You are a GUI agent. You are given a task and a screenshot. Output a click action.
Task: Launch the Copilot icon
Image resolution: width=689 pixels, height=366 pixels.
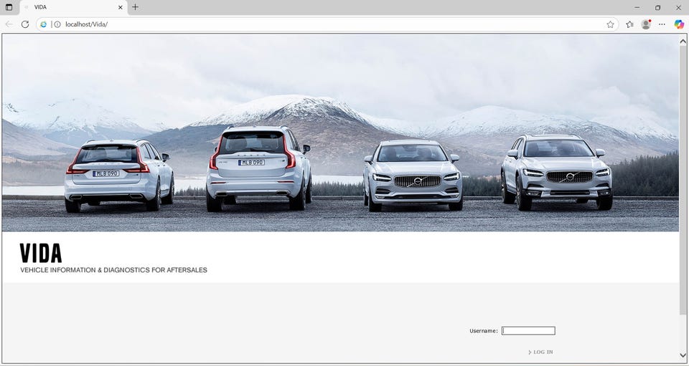tap(679, 24)
